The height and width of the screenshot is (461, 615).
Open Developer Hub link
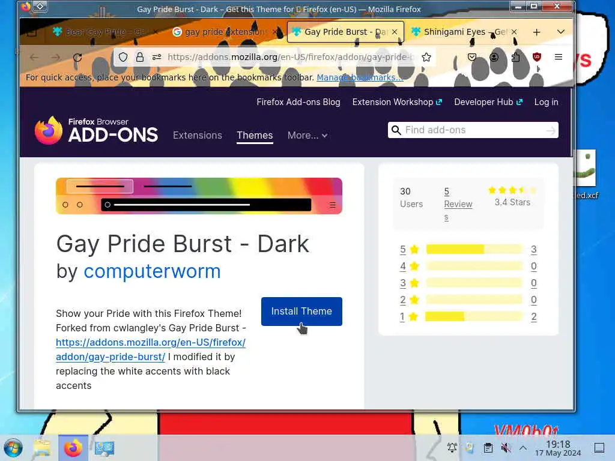click(x=488, y=102)
